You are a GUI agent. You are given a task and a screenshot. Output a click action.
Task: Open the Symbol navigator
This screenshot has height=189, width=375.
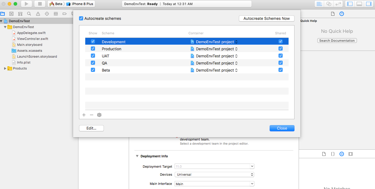point(20,14)
